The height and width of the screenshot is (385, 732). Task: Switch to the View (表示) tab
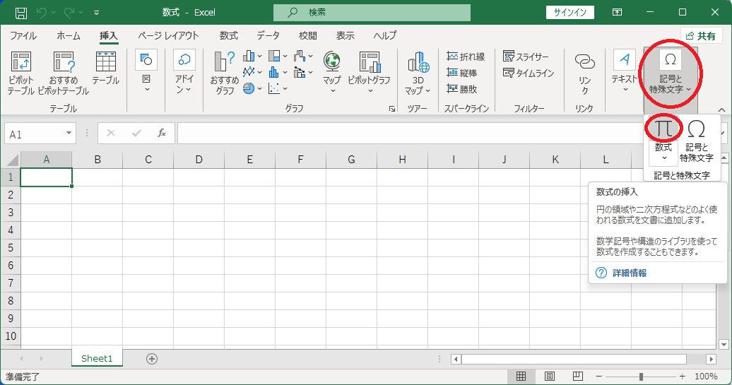pyautogui.click(x=345, y=36)
